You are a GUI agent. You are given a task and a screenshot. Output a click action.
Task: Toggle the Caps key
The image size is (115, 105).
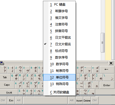coord(7,85)
